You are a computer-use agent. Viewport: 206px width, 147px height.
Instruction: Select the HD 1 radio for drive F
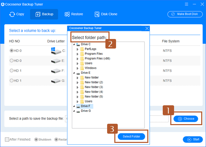coord(12,70)
